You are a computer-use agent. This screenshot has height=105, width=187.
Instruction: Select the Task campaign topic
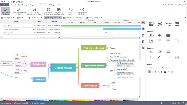(90, 86)
